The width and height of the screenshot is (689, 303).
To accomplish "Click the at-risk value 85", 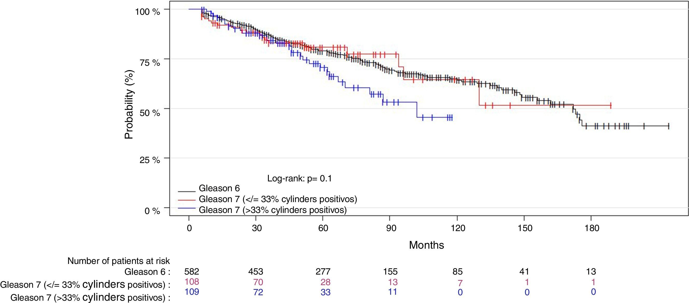I will 457,271.
